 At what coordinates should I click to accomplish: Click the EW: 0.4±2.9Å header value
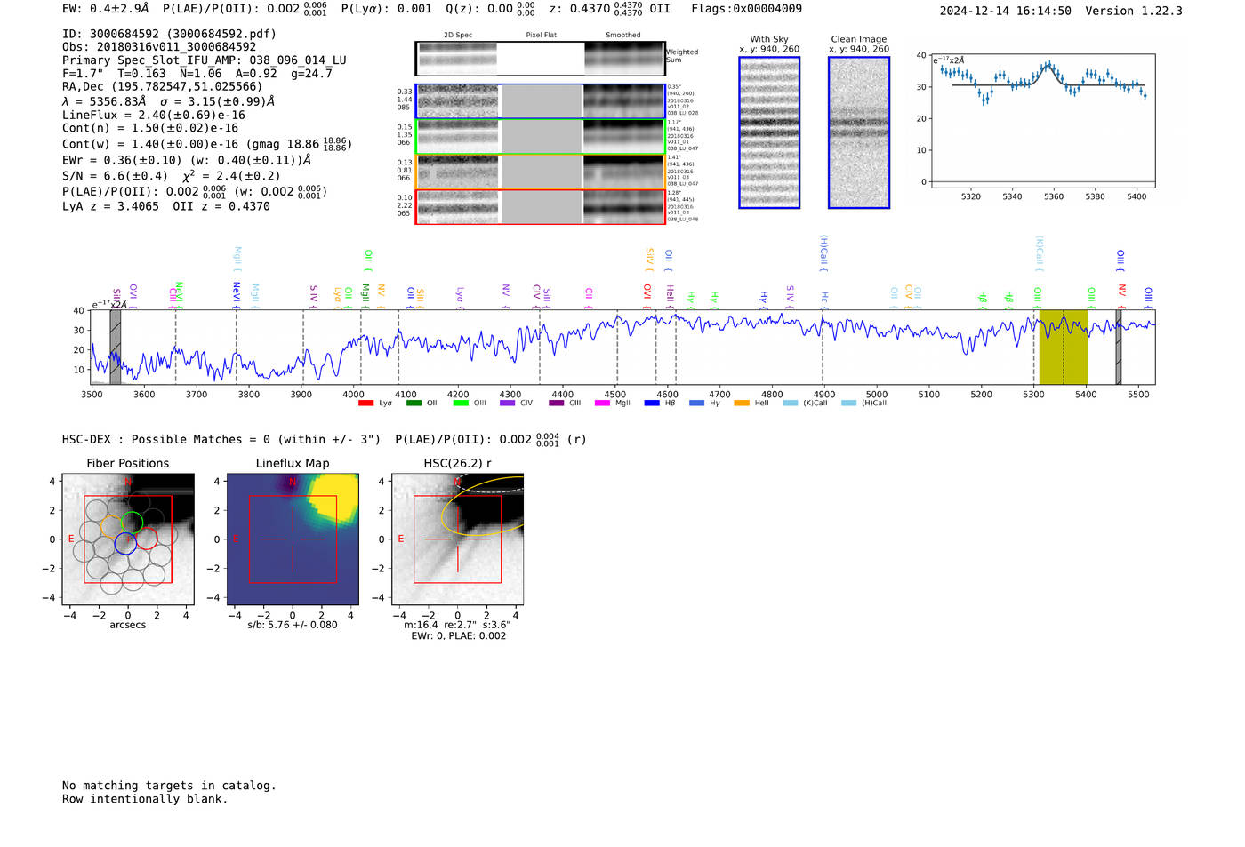click(x=106, y=9)
